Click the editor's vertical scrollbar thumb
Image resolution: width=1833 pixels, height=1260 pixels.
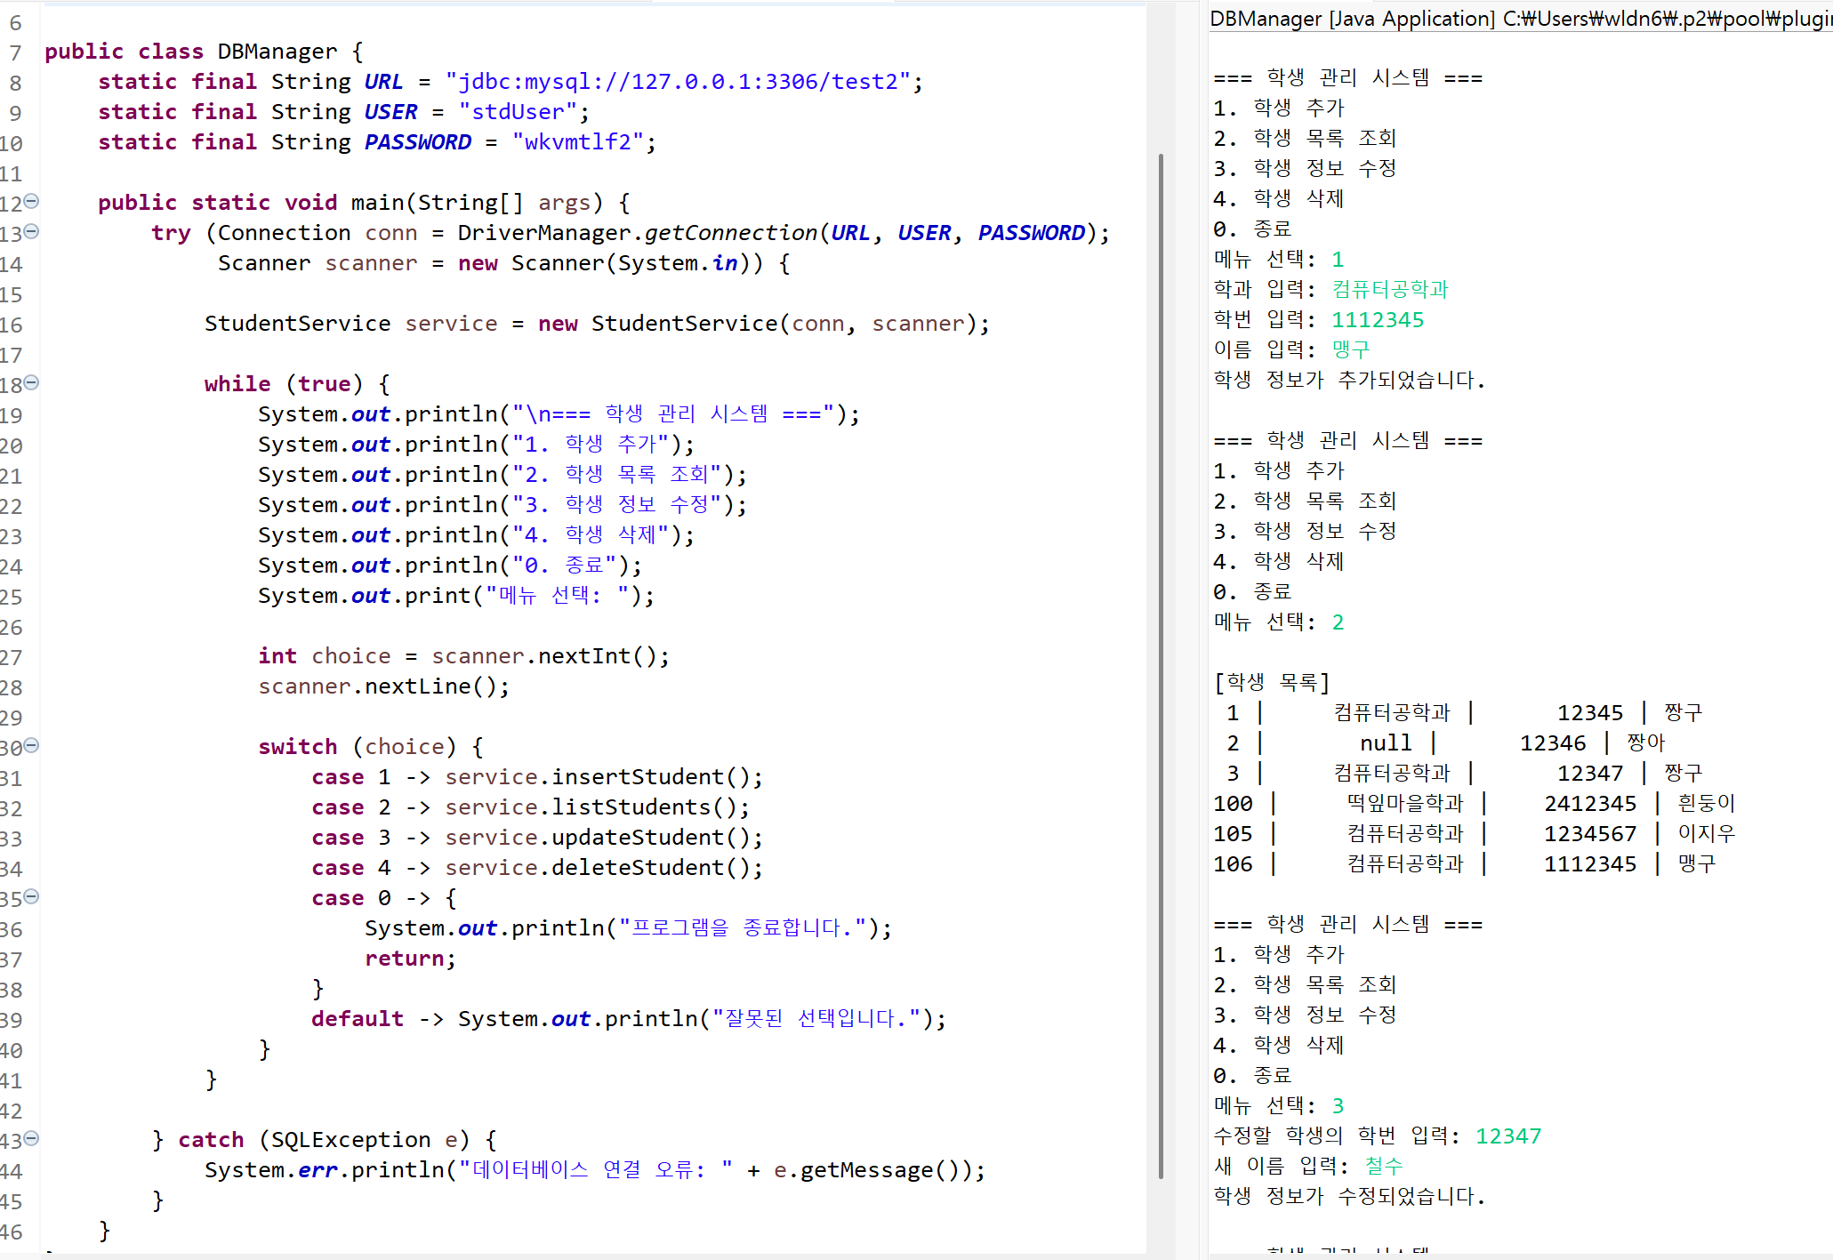point(1161,667)
